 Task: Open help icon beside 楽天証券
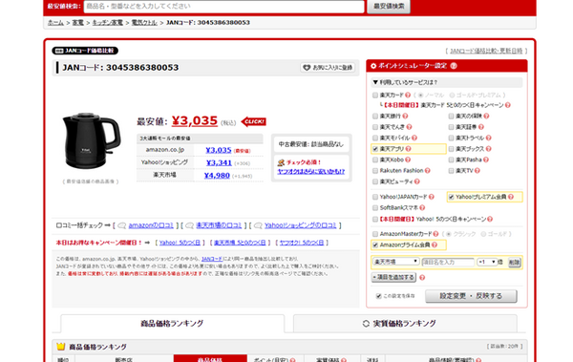(481, 127)
